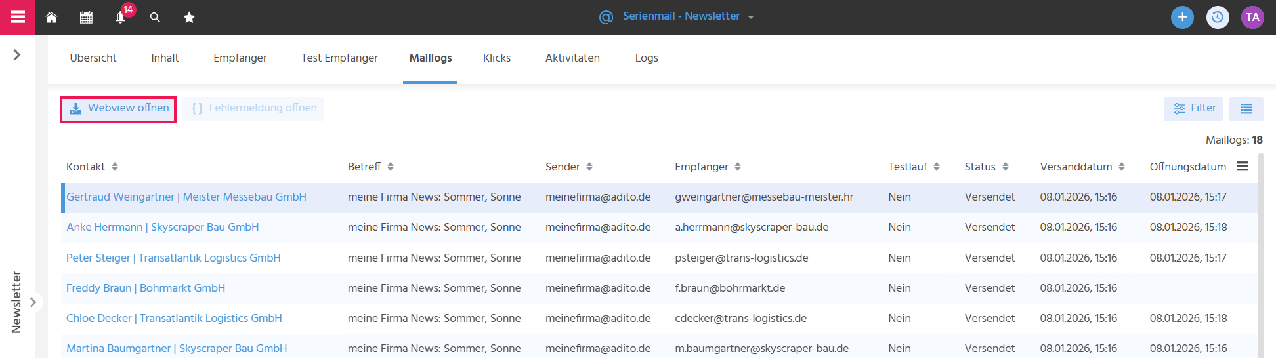Open contact Freddy Braun link
The image size is (1276, 358).
pyautogui.click(x=146, y=288)
